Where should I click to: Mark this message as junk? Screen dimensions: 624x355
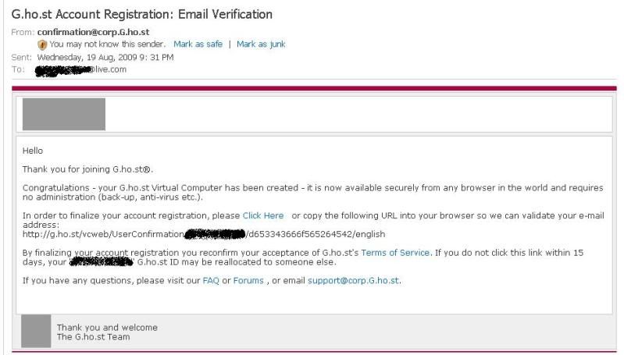[261, 44]
